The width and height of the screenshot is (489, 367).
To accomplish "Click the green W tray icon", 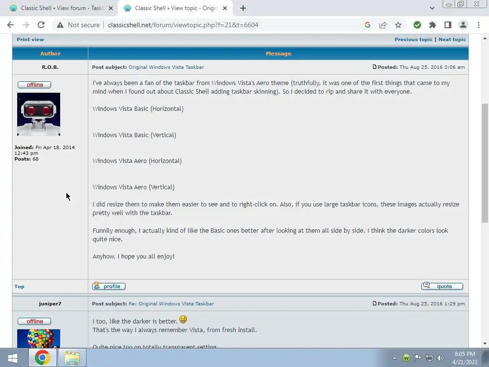I will click(x=406, y=358).
